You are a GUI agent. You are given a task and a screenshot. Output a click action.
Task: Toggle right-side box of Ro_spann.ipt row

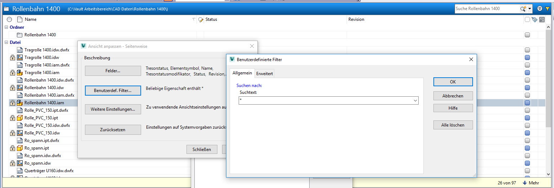pyautogui.click(x=527, y=148)
